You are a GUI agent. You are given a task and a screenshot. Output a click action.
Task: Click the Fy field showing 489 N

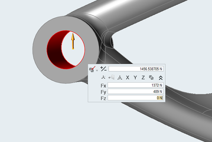136,92
